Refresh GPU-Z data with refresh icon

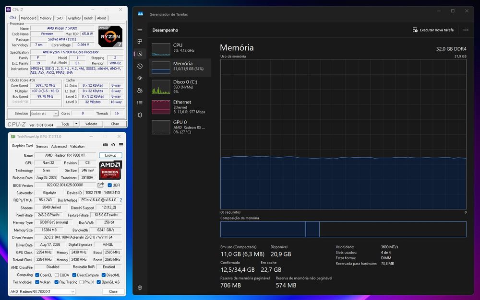point(113,145)
